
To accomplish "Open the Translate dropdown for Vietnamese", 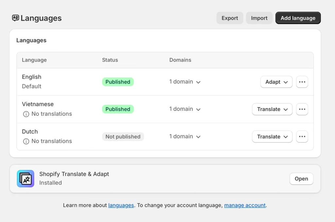I will (272, 109).
